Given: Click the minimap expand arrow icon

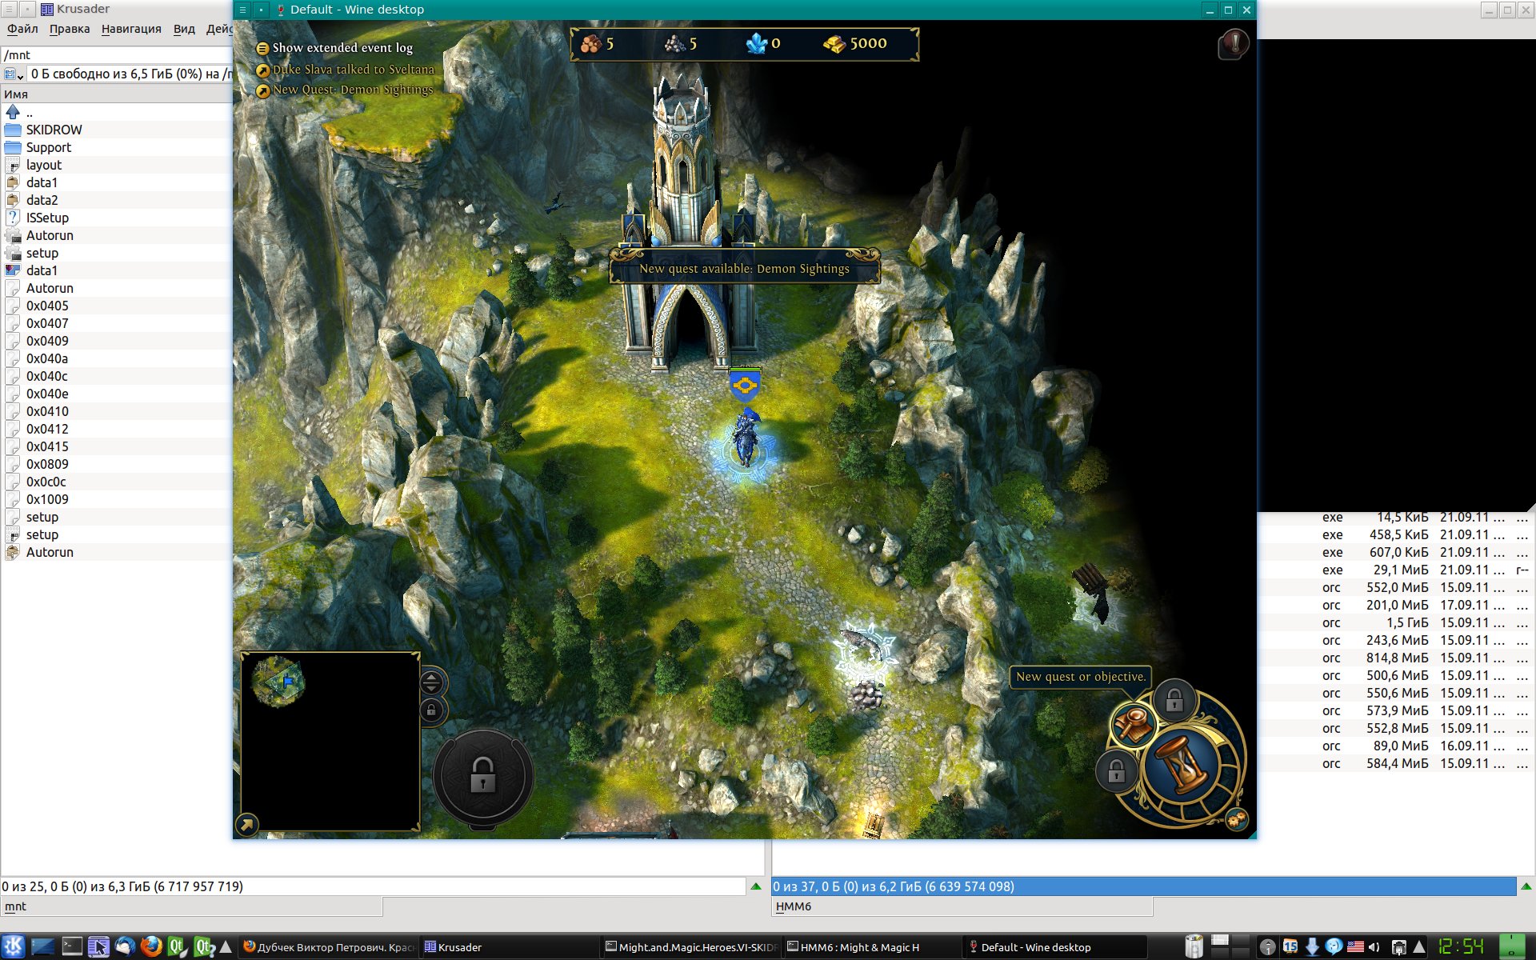Looking at the screenshot, I should pos(247,824).
